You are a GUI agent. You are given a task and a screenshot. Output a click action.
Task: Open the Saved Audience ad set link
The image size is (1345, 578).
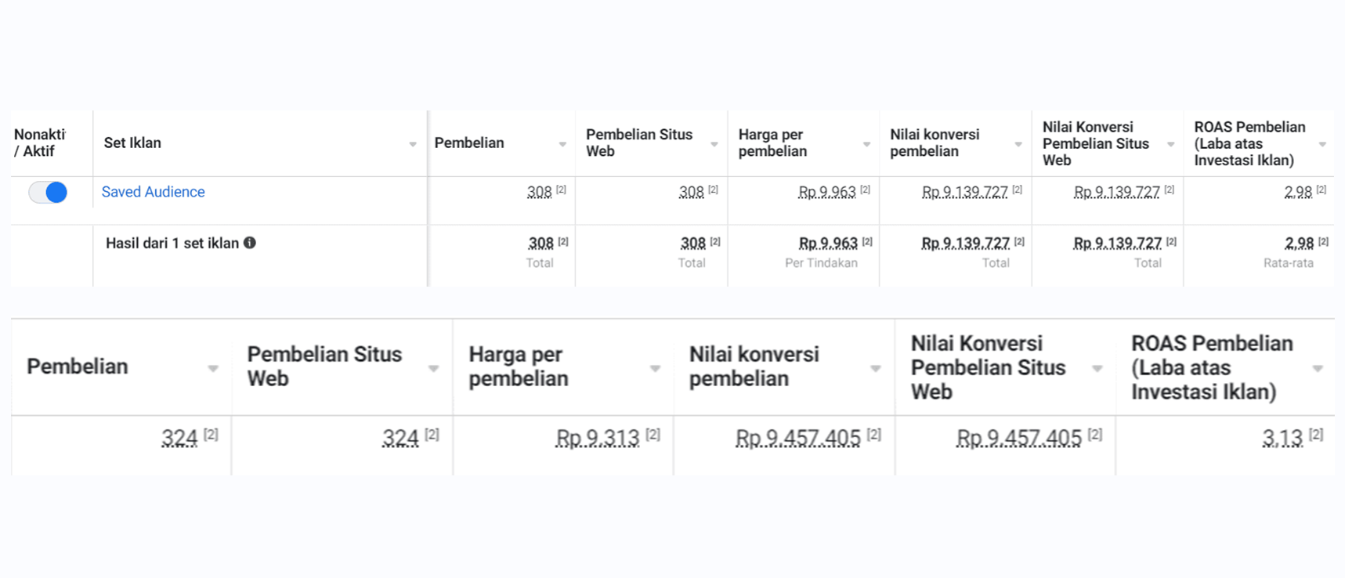point(153,192)
